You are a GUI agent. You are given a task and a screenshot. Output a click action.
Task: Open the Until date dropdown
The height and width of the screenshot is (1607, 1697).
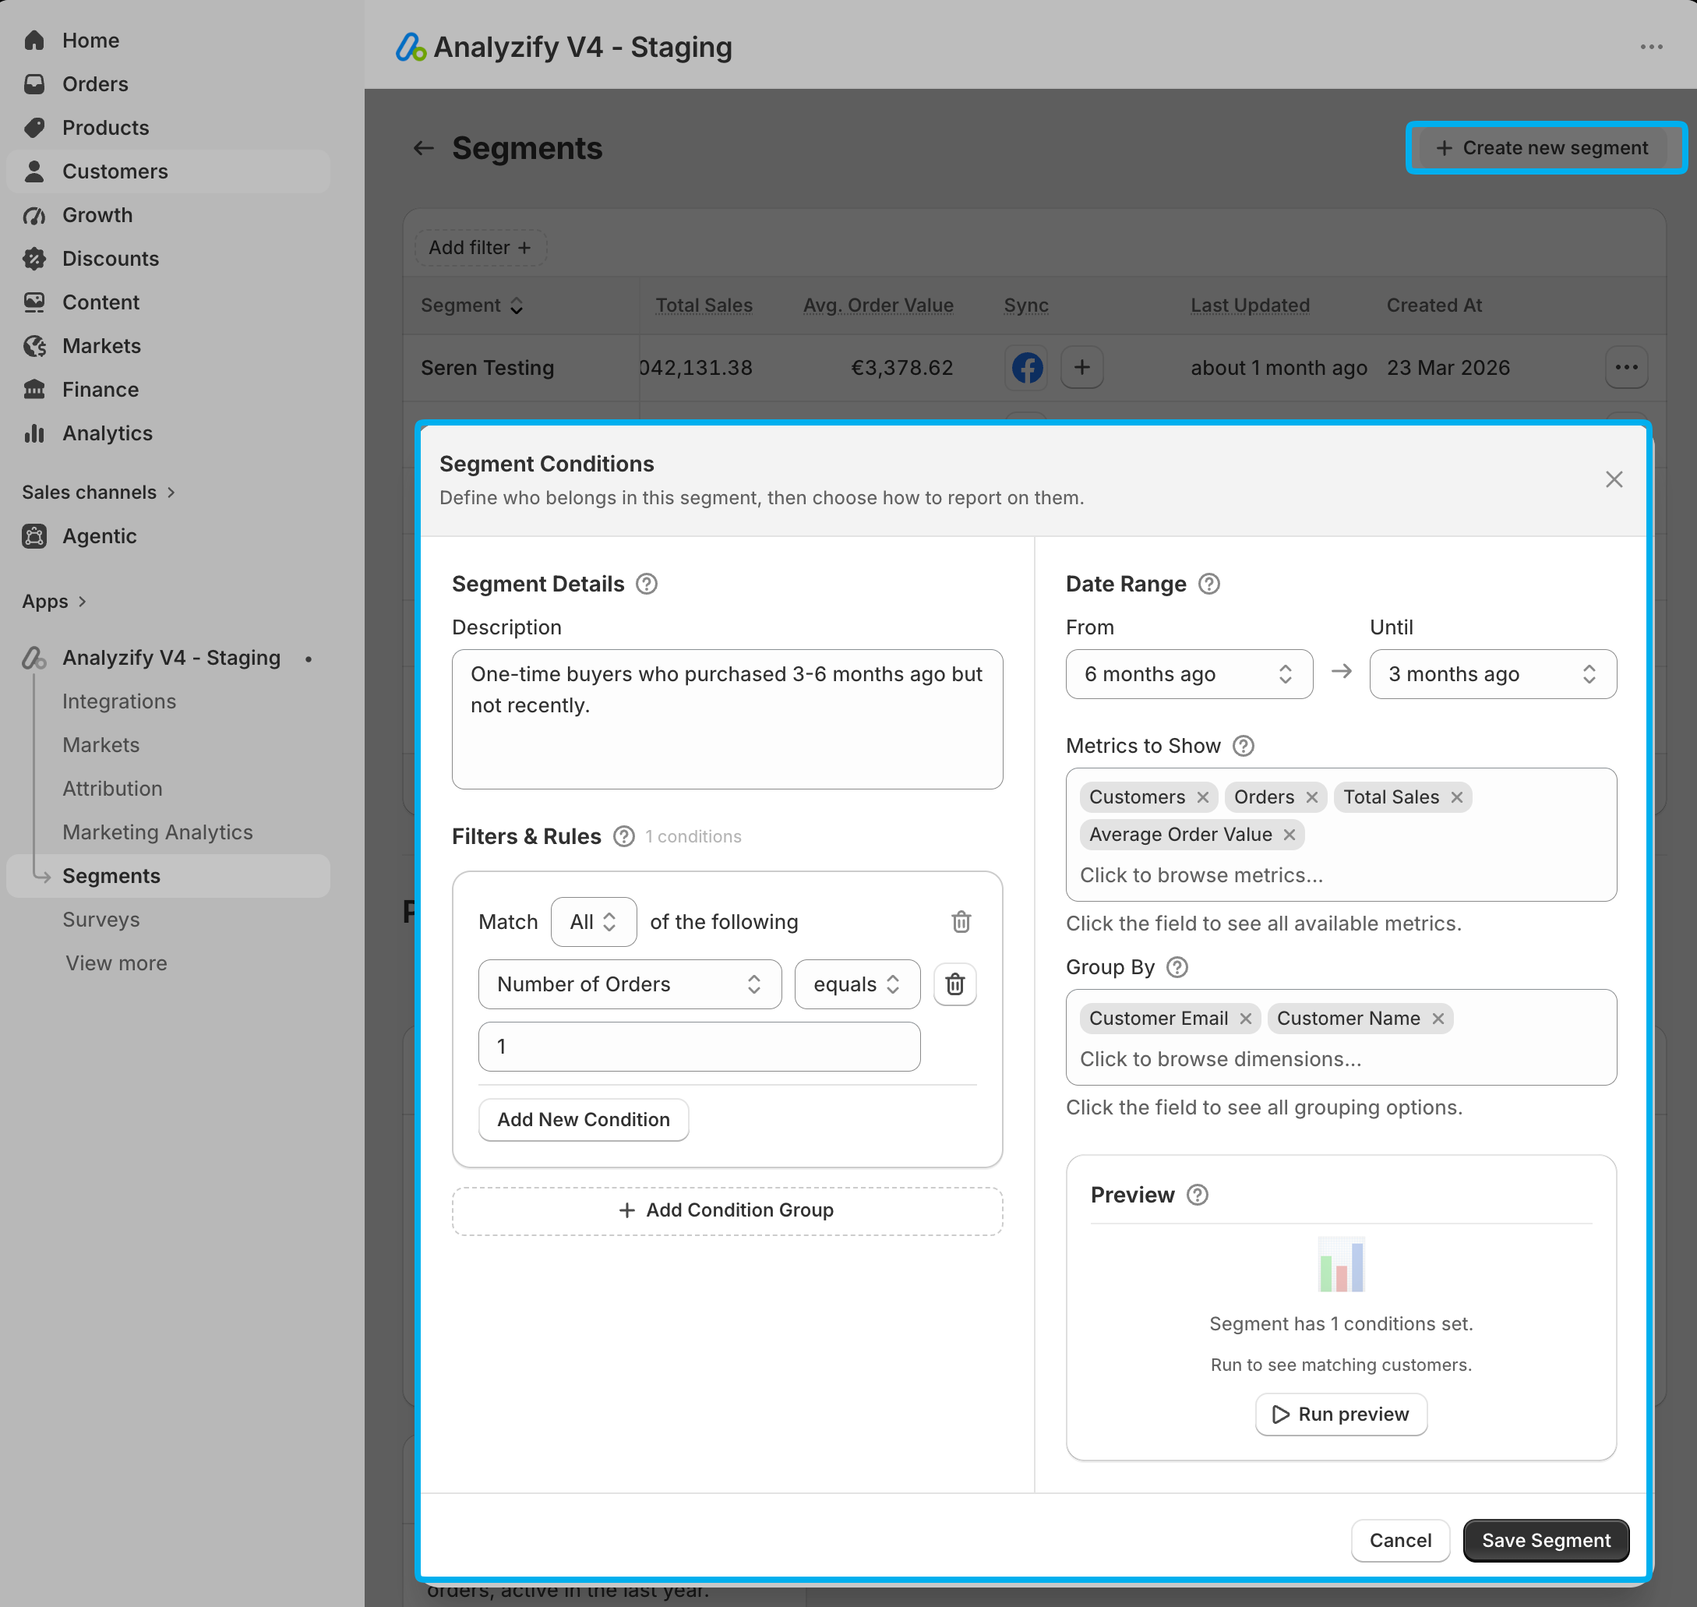coord(1492,675)
